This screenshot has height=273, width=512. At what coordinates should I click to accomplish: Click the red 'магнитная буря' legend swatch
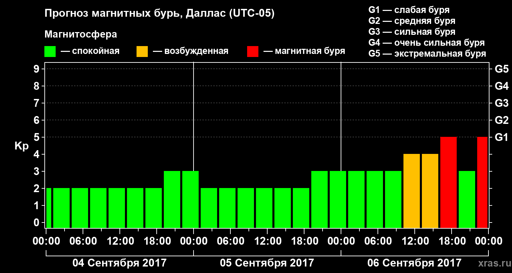coord(253,52)
